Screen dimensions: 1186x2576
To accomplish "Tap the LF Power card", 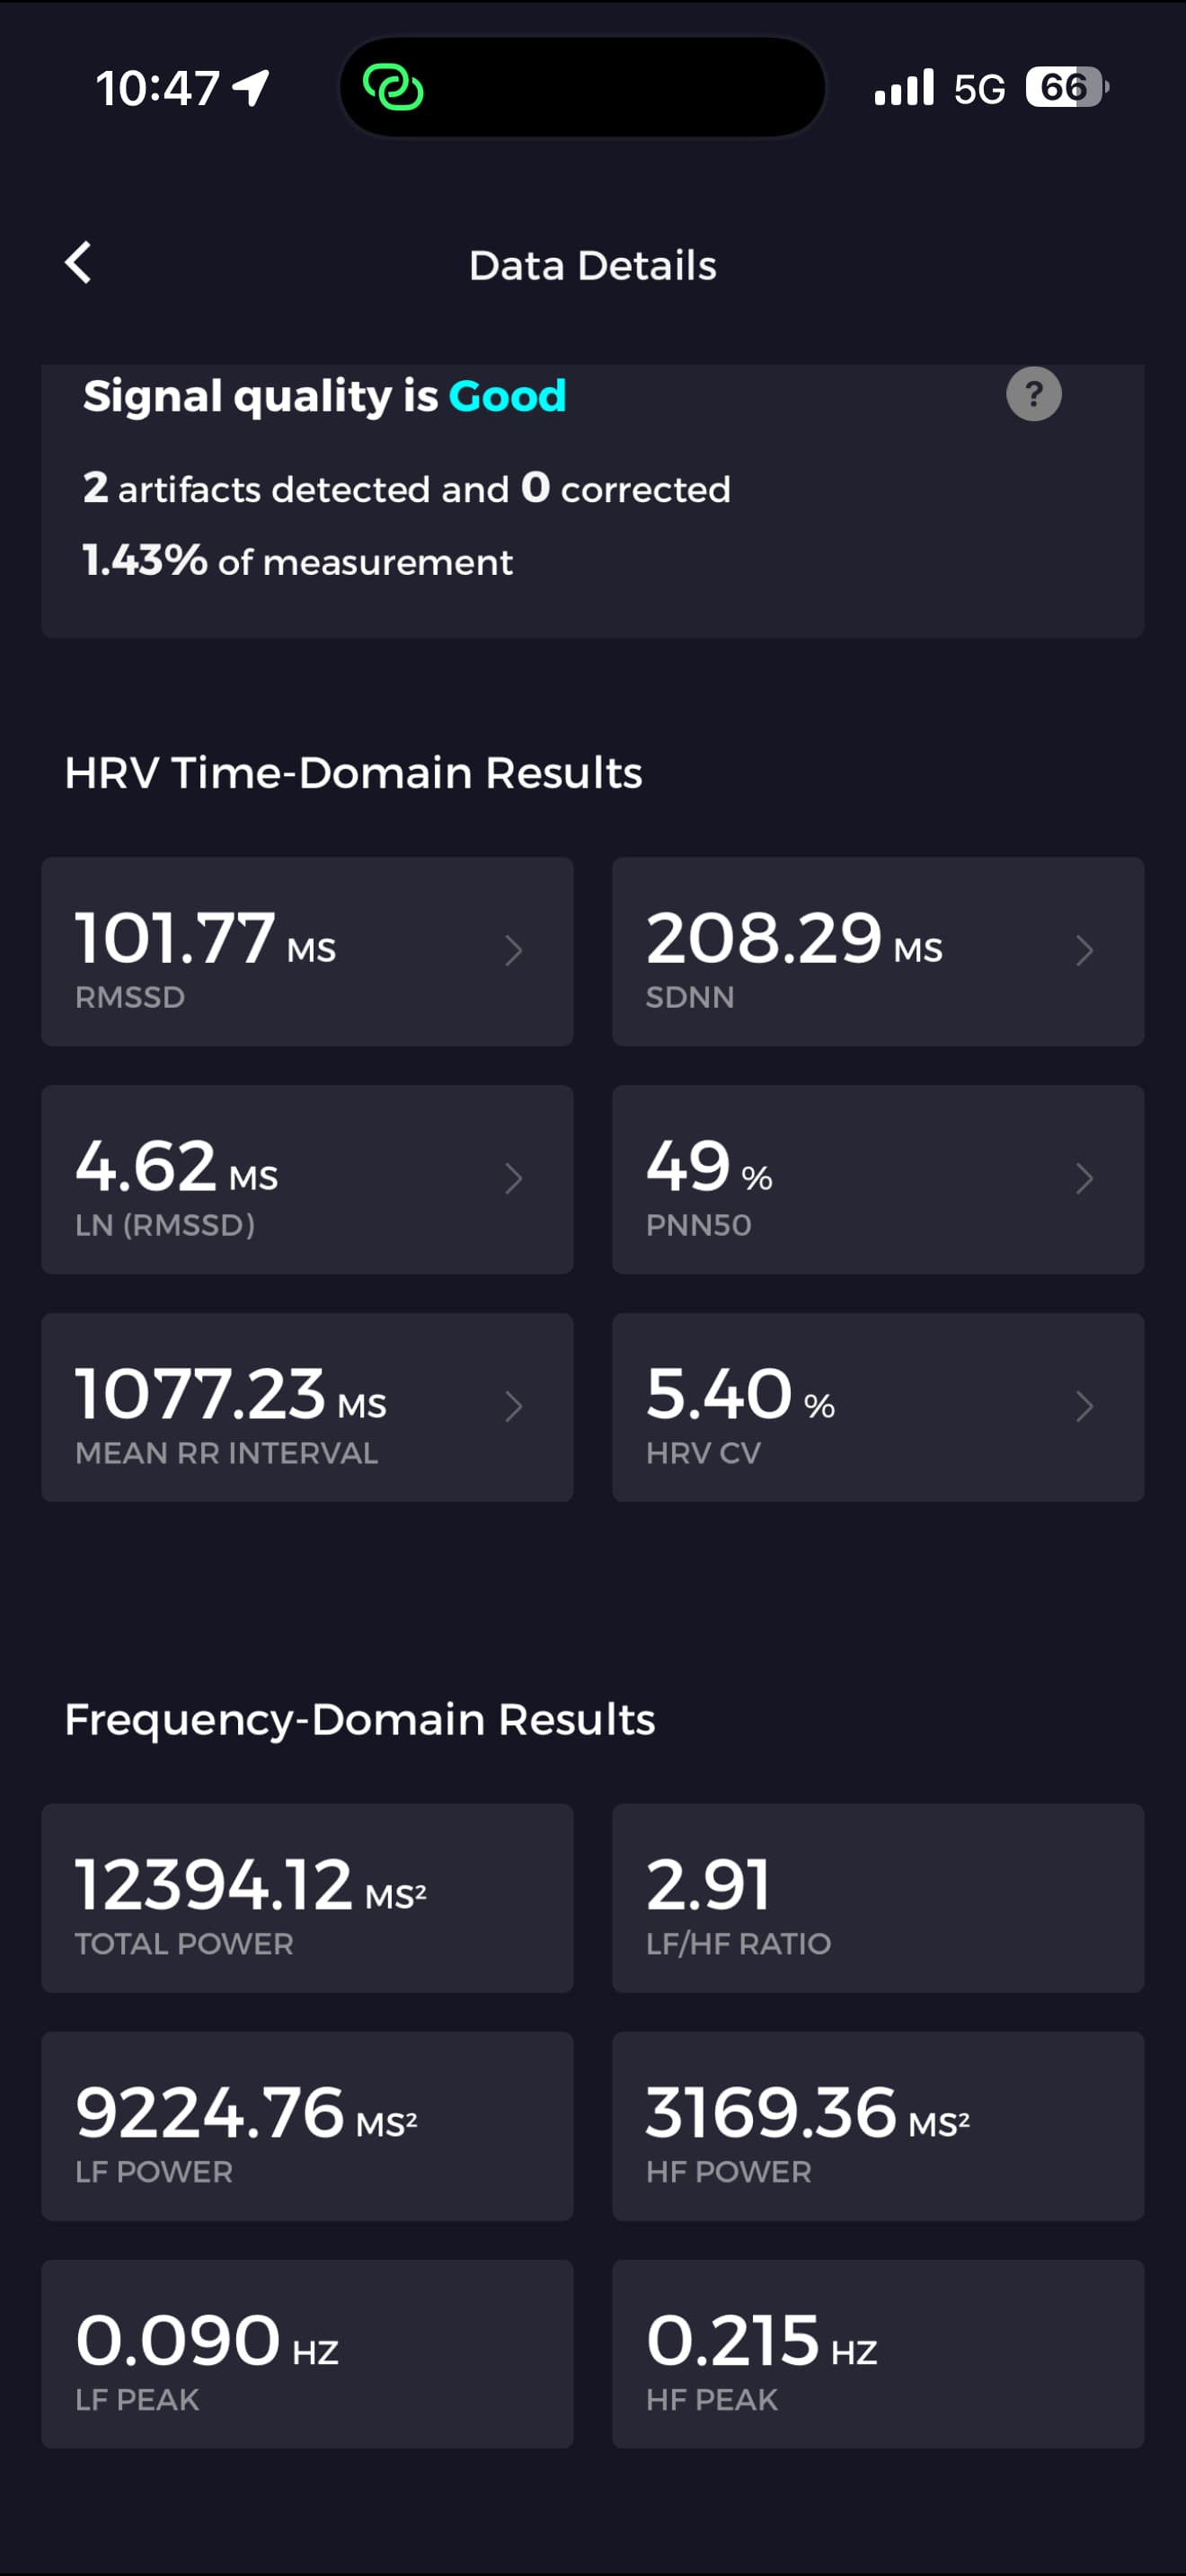I will 307,2125.
